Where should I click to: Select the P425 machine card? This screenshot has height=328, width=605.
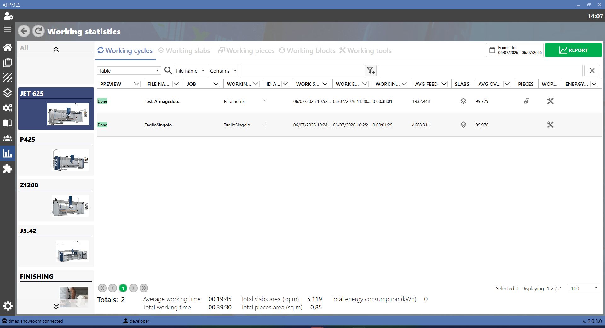tap(56, 154)
